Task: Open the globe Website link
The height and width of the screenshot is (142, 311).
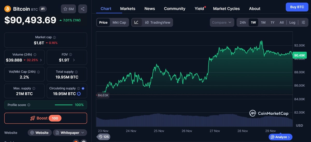Action: pos(40,133)
